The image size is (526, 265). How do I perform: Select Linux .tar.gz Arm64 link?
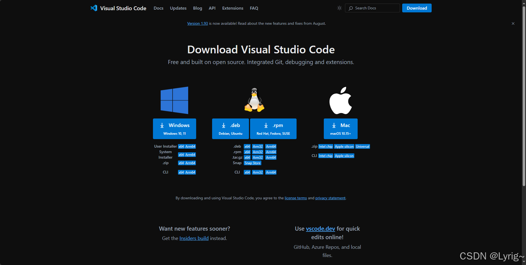271,158
